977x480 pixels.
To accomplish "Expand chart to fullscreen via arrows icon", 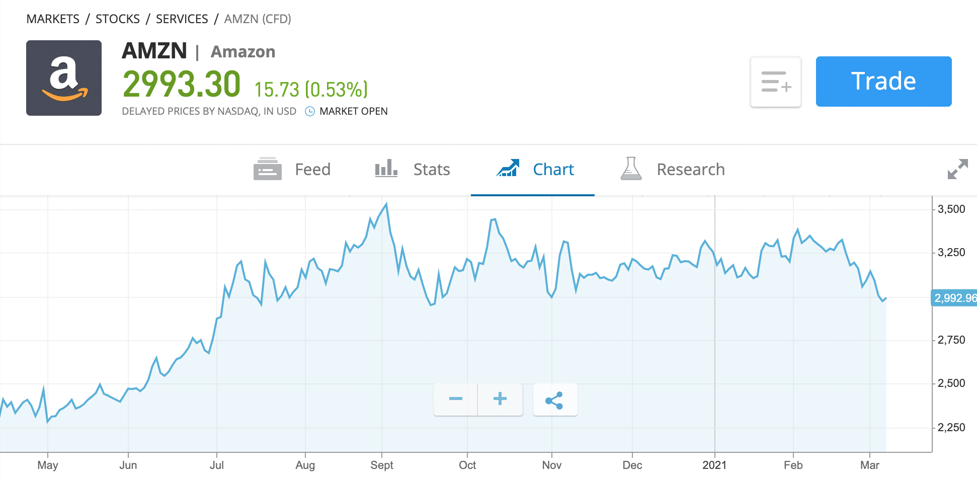I will click(957, 169).
